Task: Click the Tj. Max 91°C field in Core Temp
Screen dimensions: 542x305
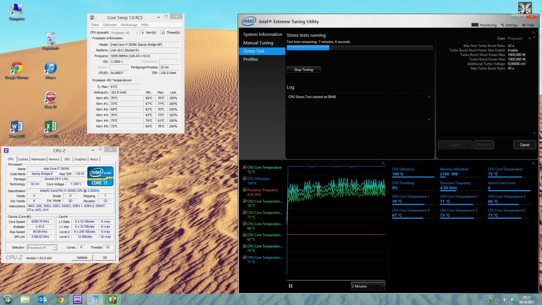Action: (x=126, y=87)
